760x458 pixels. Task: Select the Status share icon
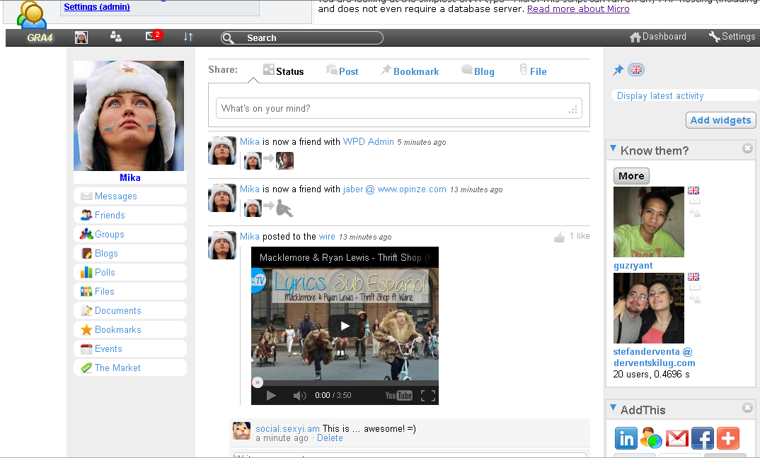tap(268, 70)
